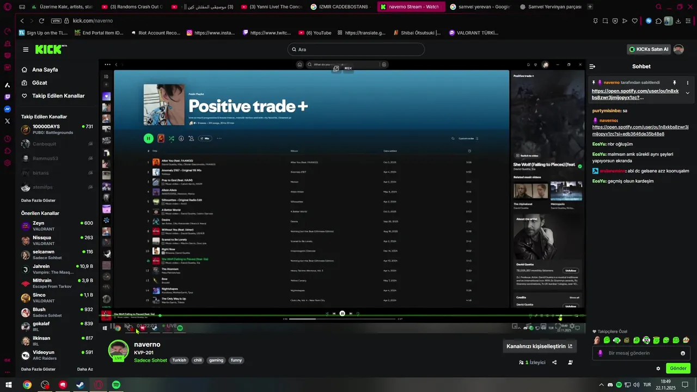
Task: Toggle the browser VPN badge
Action: coord(56,21)
